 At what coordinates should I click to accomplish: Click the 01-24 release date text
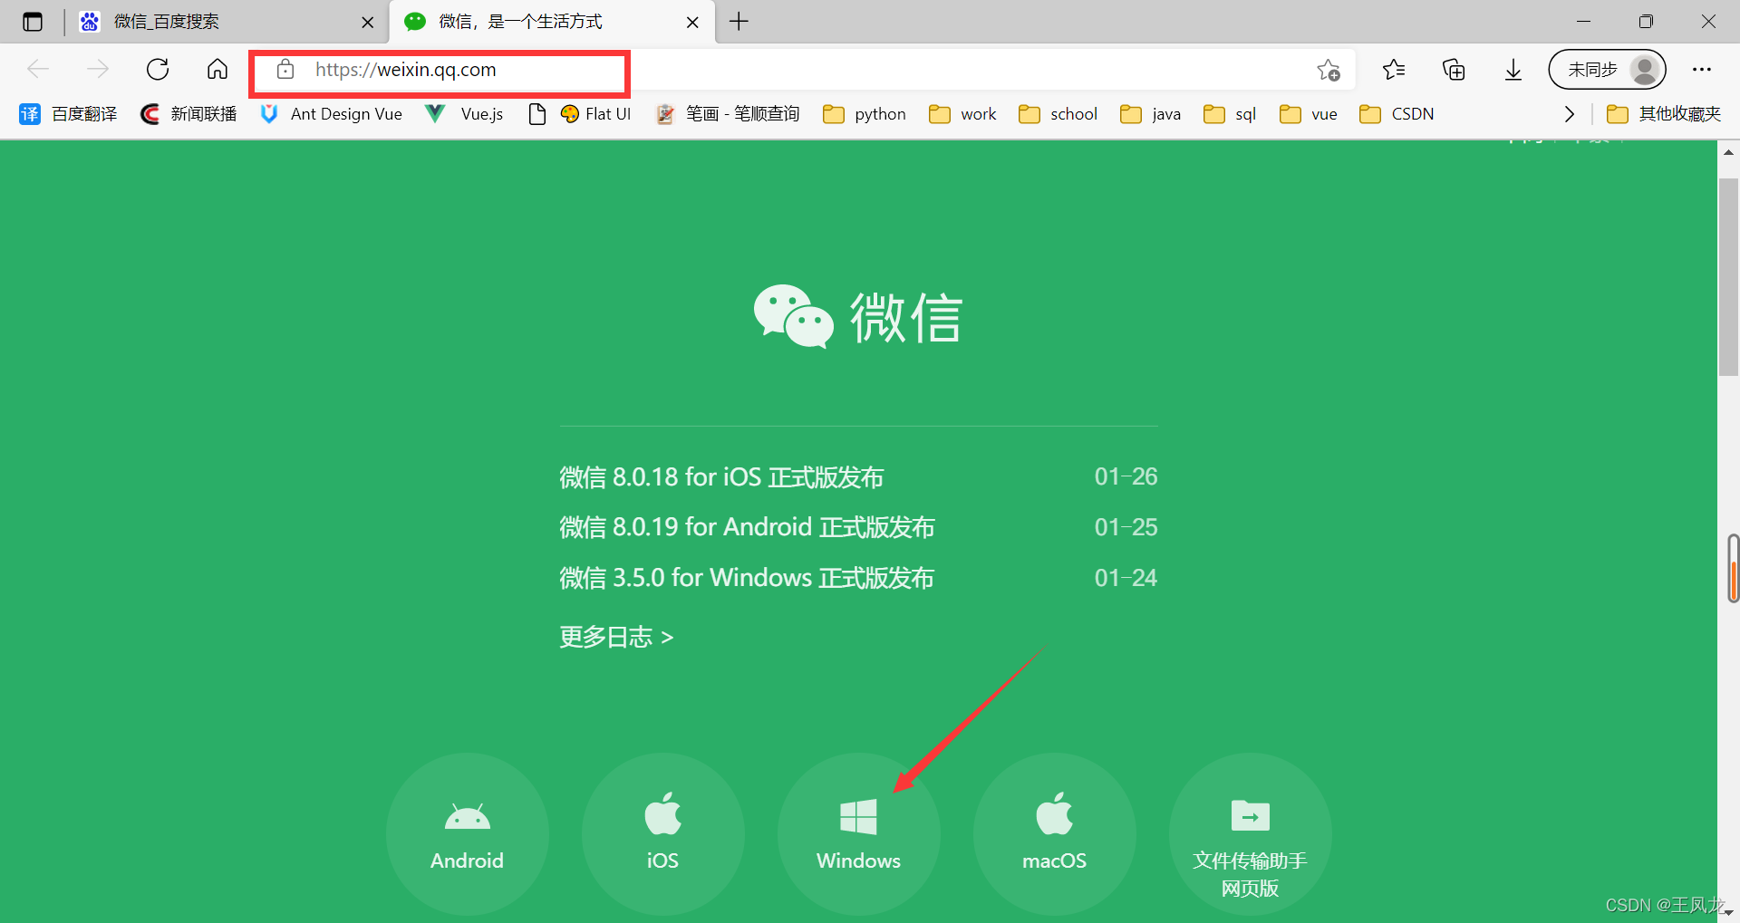[1126, 578]
